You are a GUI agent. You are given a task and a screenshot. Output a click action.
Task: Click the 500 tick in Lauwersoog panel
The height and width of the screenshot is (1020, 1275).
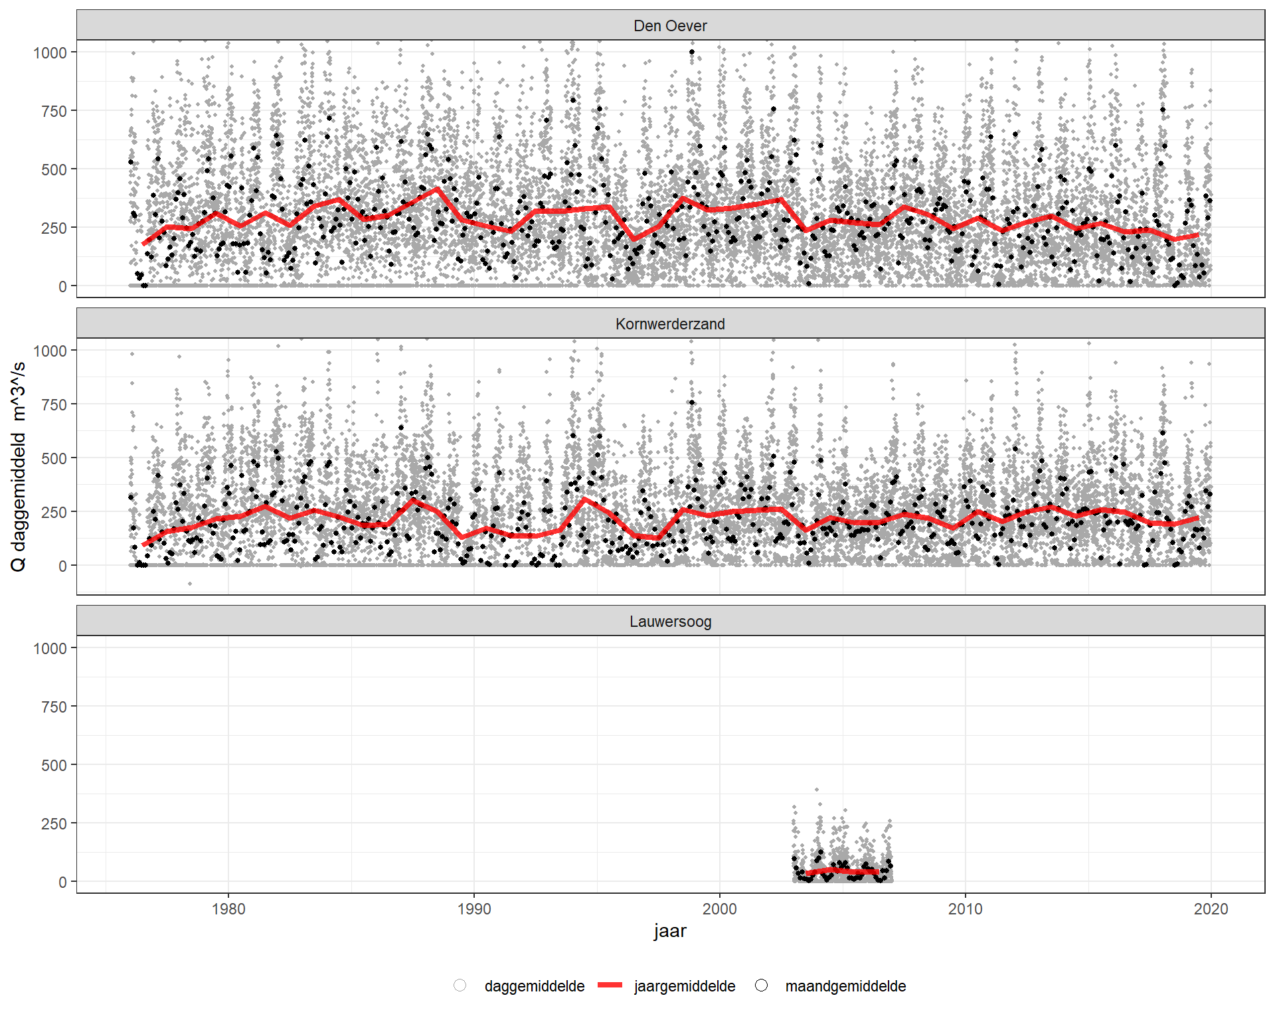(x=54, y=765)
